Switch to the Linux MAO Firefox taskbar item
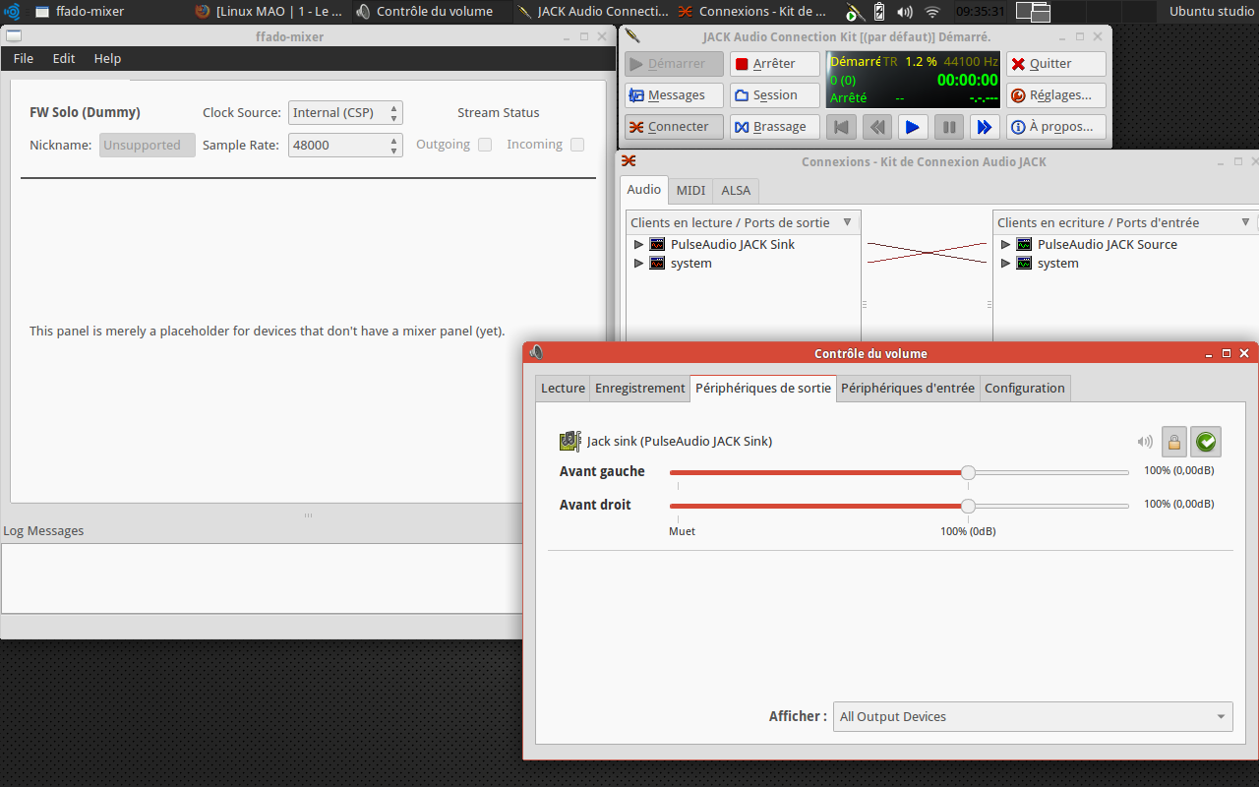The image size is (1259, 787). pyautogui.click(x=270, y=12)
